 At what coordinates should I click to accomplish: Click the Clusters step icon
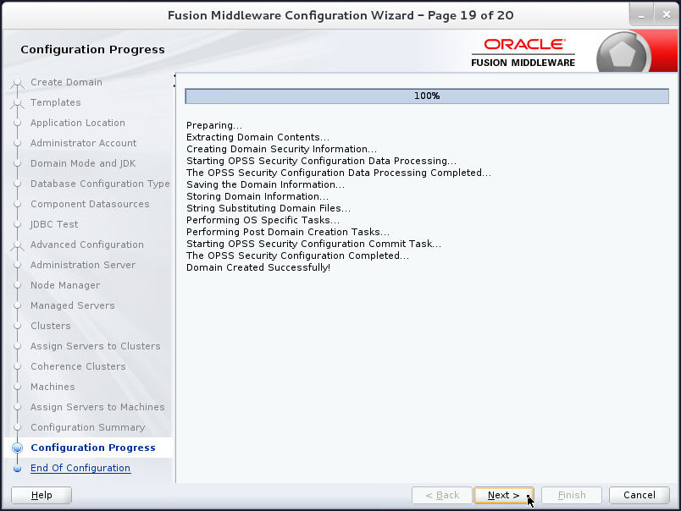point(19,326)
